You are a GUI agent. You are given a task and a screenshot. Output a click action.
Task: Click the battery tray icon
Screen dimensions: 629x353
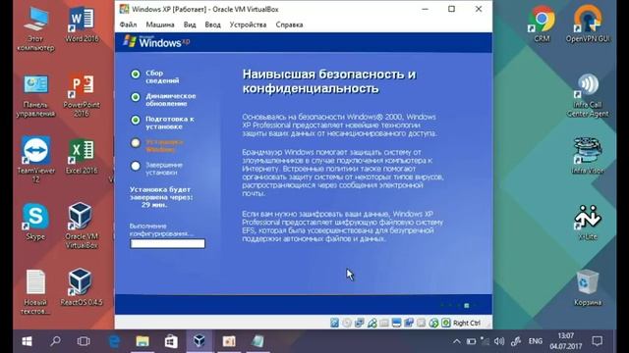[x=471, y=341]
